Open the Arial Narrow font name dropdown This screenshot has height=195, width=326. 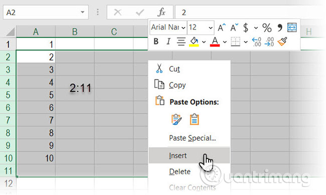click(183, 27)
